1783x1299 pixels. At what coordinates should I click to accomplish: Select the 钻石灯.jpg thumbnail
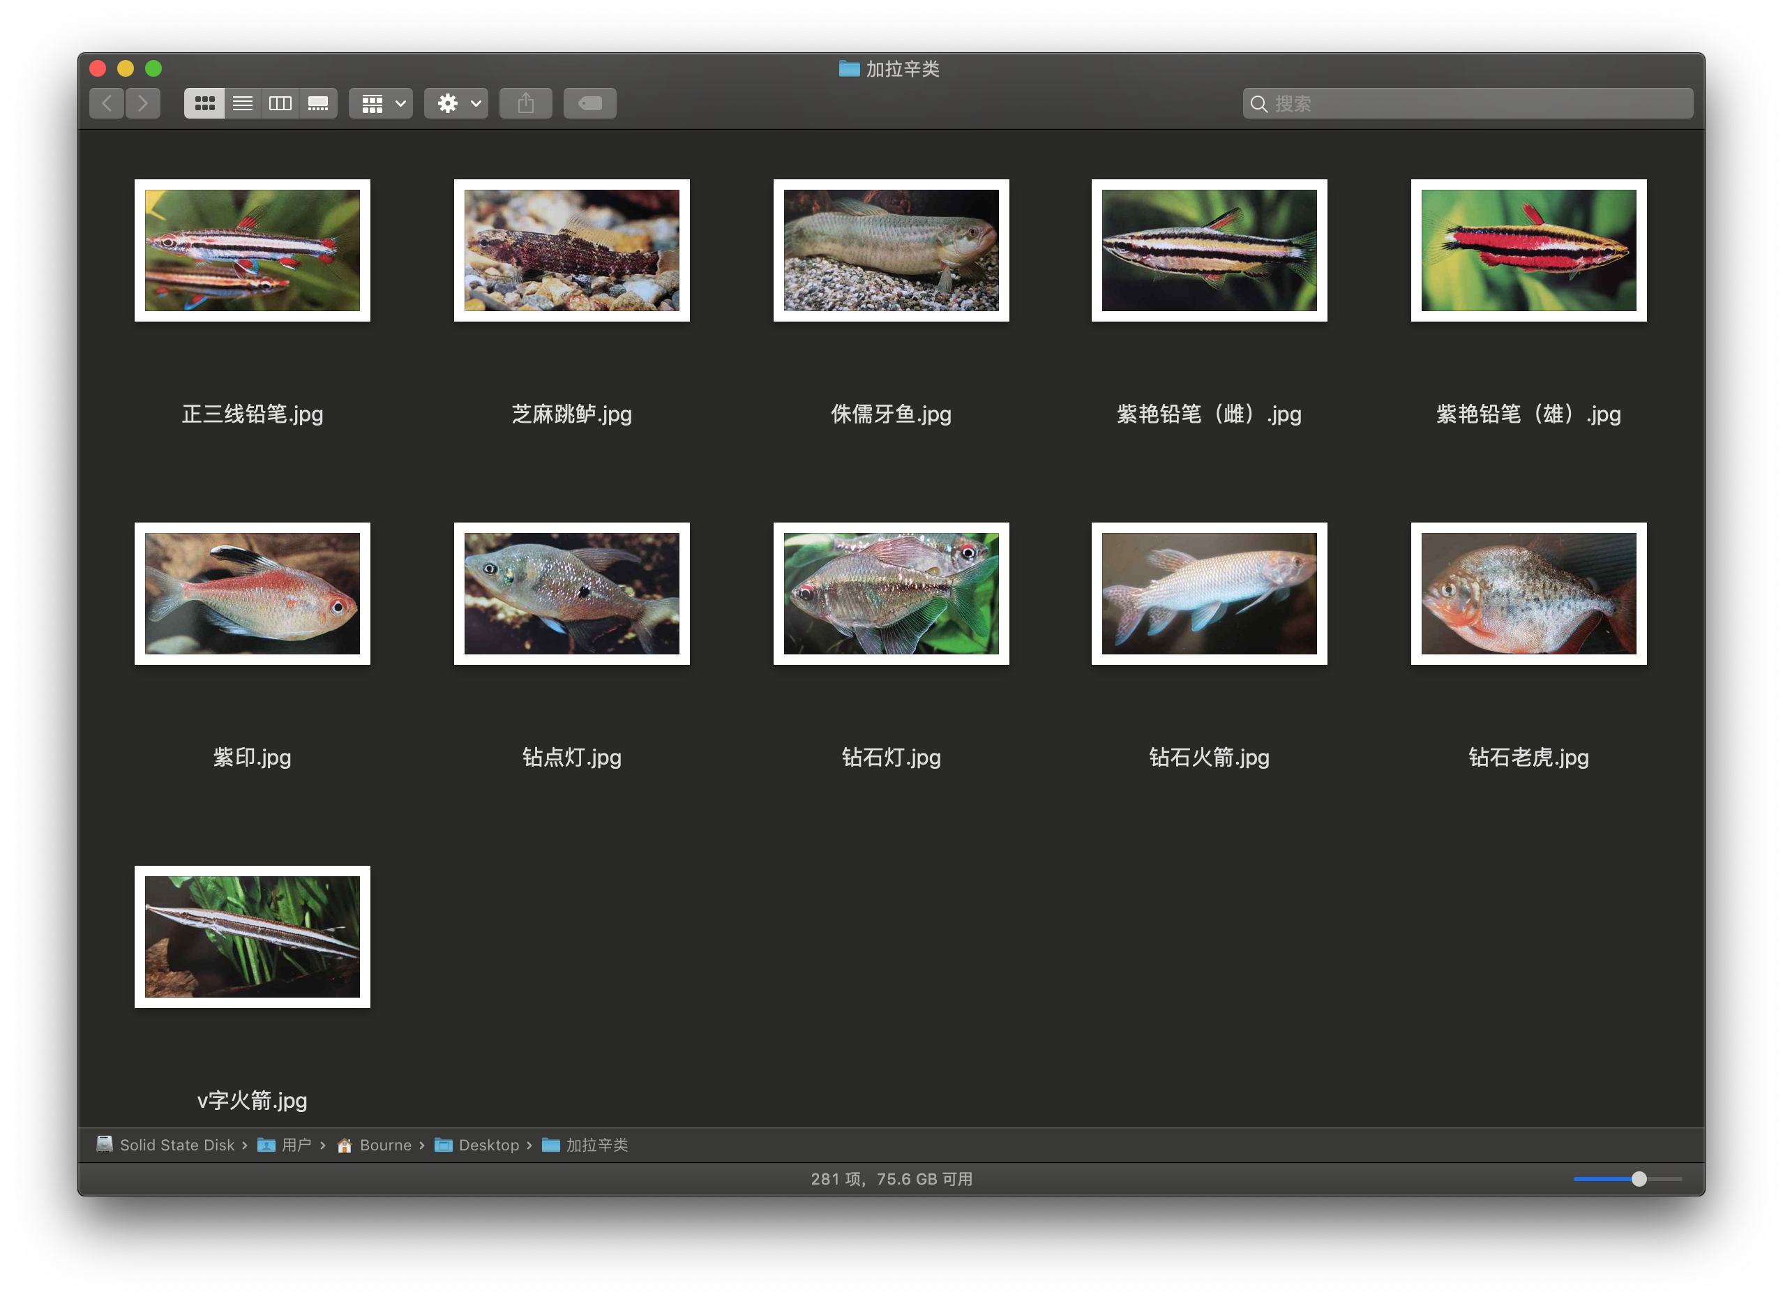(x=891, y=594)
